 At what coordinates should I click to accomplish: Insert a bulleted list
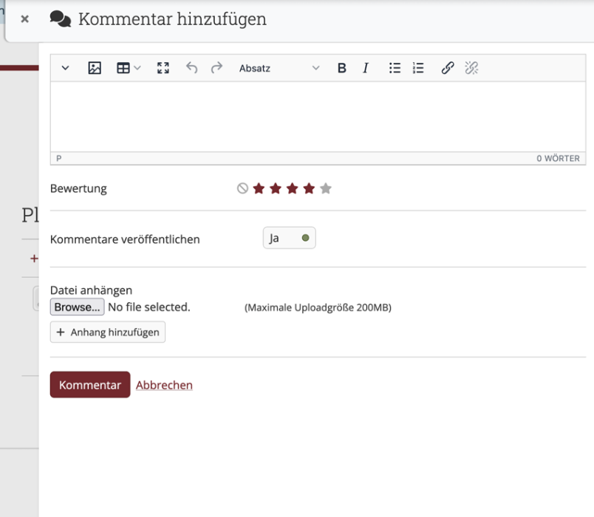(395, 68)
